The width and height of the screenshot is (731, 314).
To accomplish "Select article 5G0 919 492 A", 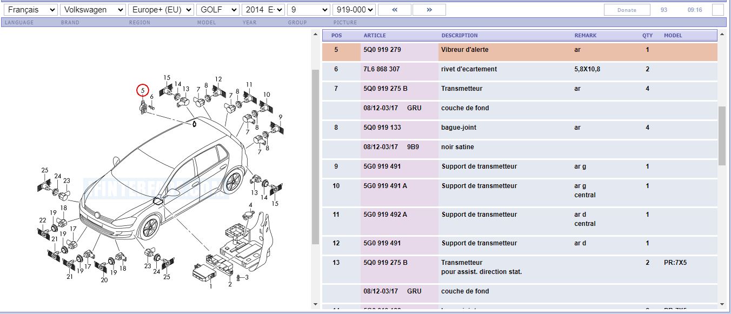I will (386, 215).
